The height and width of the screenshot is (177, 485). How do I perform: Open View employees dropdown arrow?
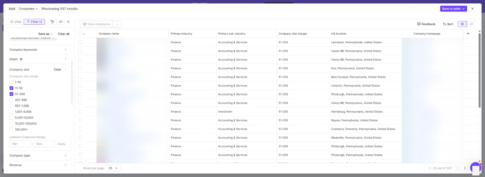(x=117, y=24)
